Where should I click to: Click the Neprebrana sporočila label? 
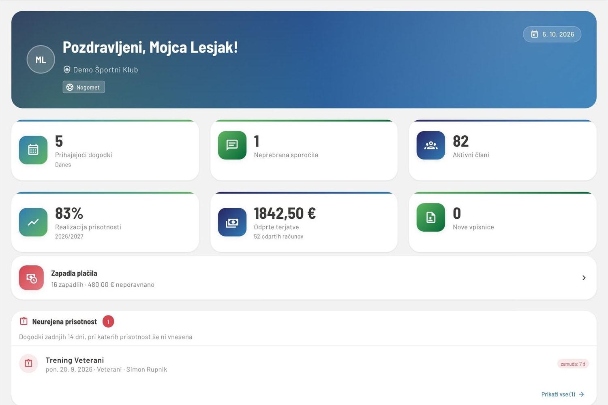tap(286, 155)
